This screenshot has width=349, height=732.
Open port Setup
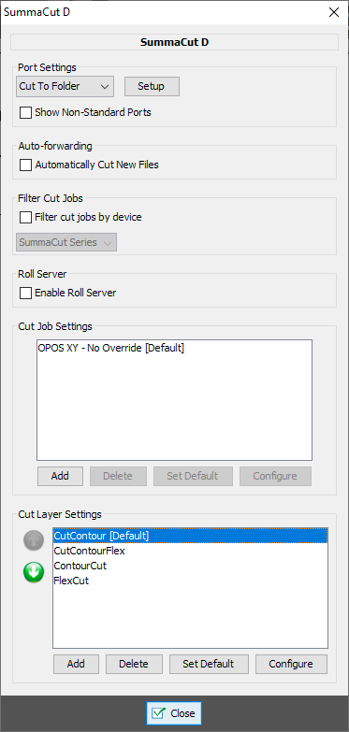tap(152, 86)
